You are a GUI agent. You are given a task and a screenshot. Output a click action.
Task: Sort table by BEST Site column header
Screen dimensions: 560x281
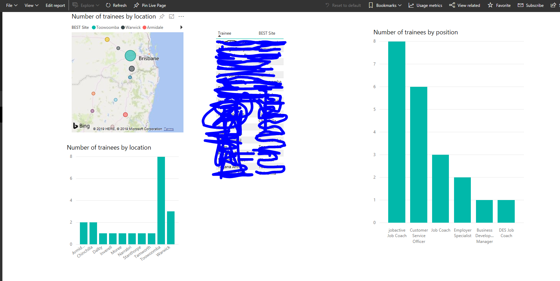pos(267,33)
